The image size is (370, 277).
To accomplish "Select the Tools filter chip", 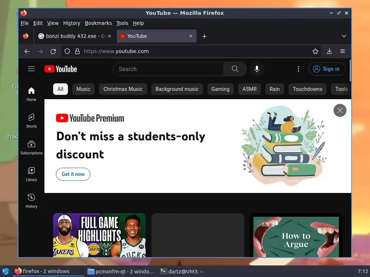I will point(341,89).
